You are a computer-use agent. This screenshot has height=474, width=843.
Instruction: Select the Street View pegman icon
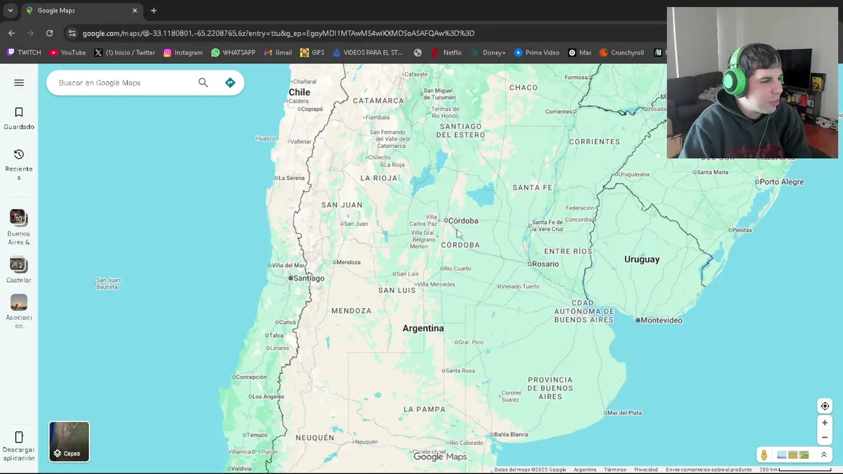[764, 455]
